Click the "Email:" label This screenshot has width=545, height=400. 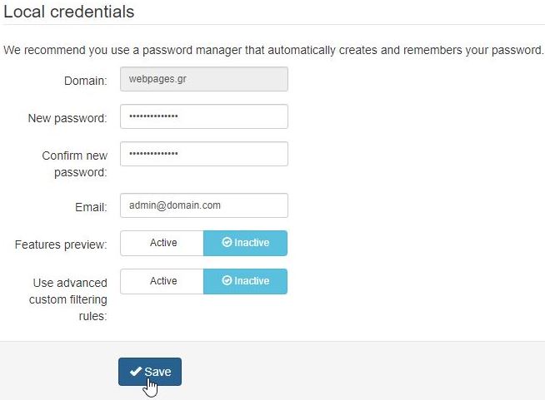point(91,207)
